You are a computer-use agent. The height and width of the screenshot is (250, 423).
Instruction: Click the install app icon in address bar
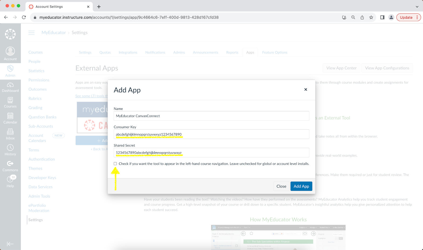(344, 17)
